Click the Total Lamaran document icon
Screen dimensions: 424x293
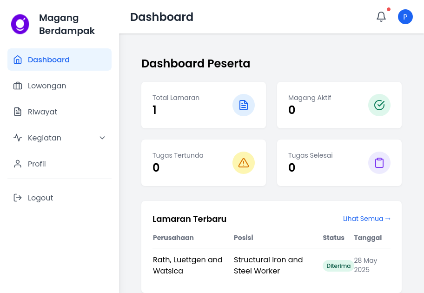coord(244,105)
